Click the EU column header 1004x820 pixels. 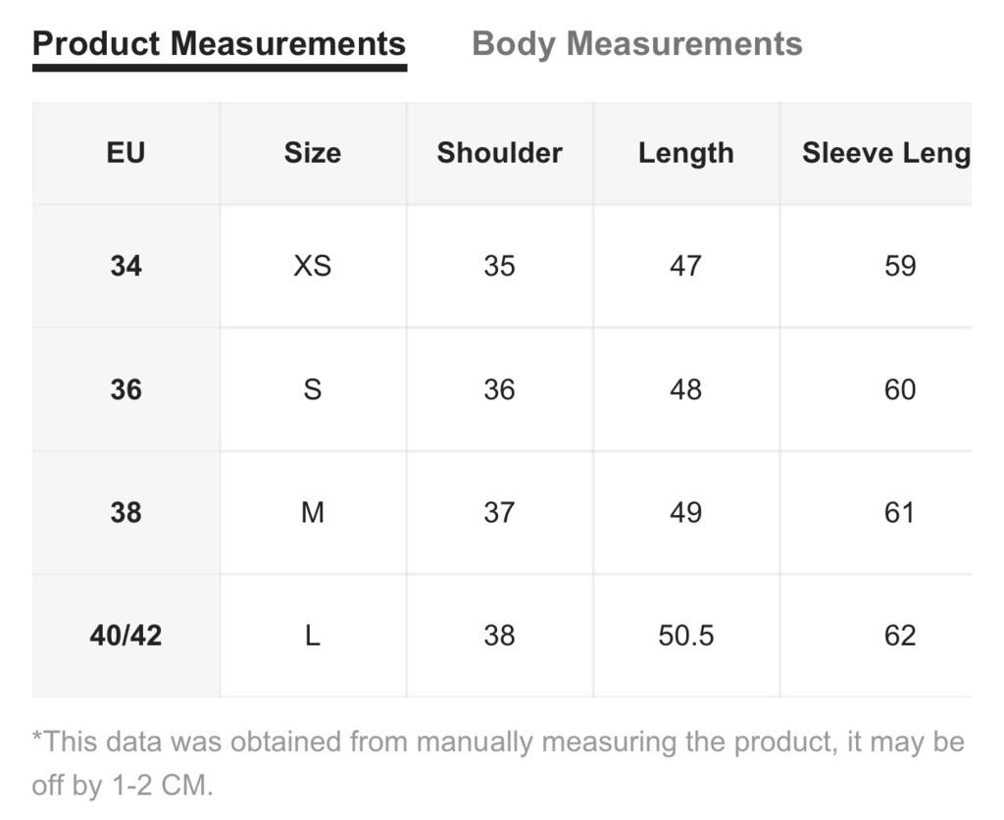pos(126,153)
